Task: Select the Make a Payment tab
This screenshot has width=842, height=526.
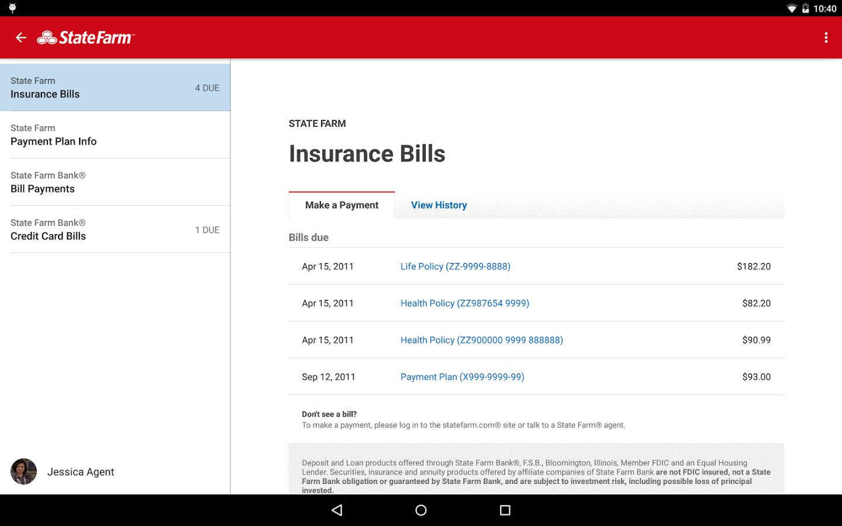Action: tap(341, 205)
